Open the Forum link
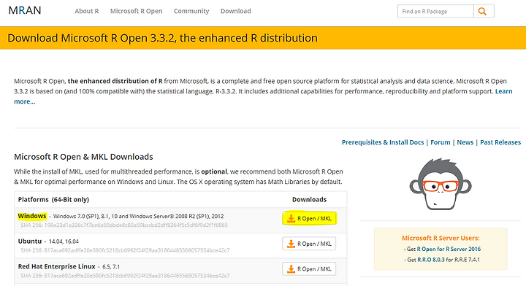526x286 pixels. coord(440,142)
